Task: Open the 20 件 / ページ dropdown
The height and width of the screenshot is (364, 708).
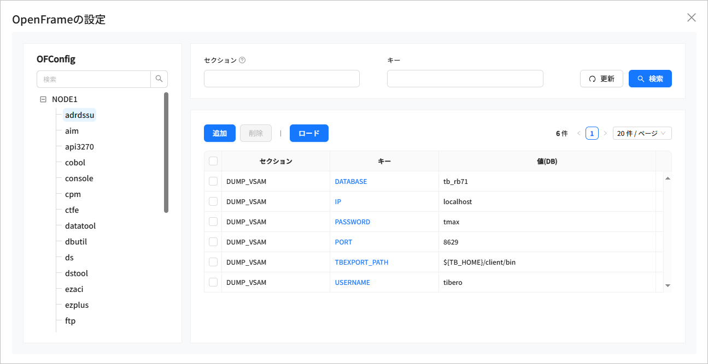Action: 642,133
